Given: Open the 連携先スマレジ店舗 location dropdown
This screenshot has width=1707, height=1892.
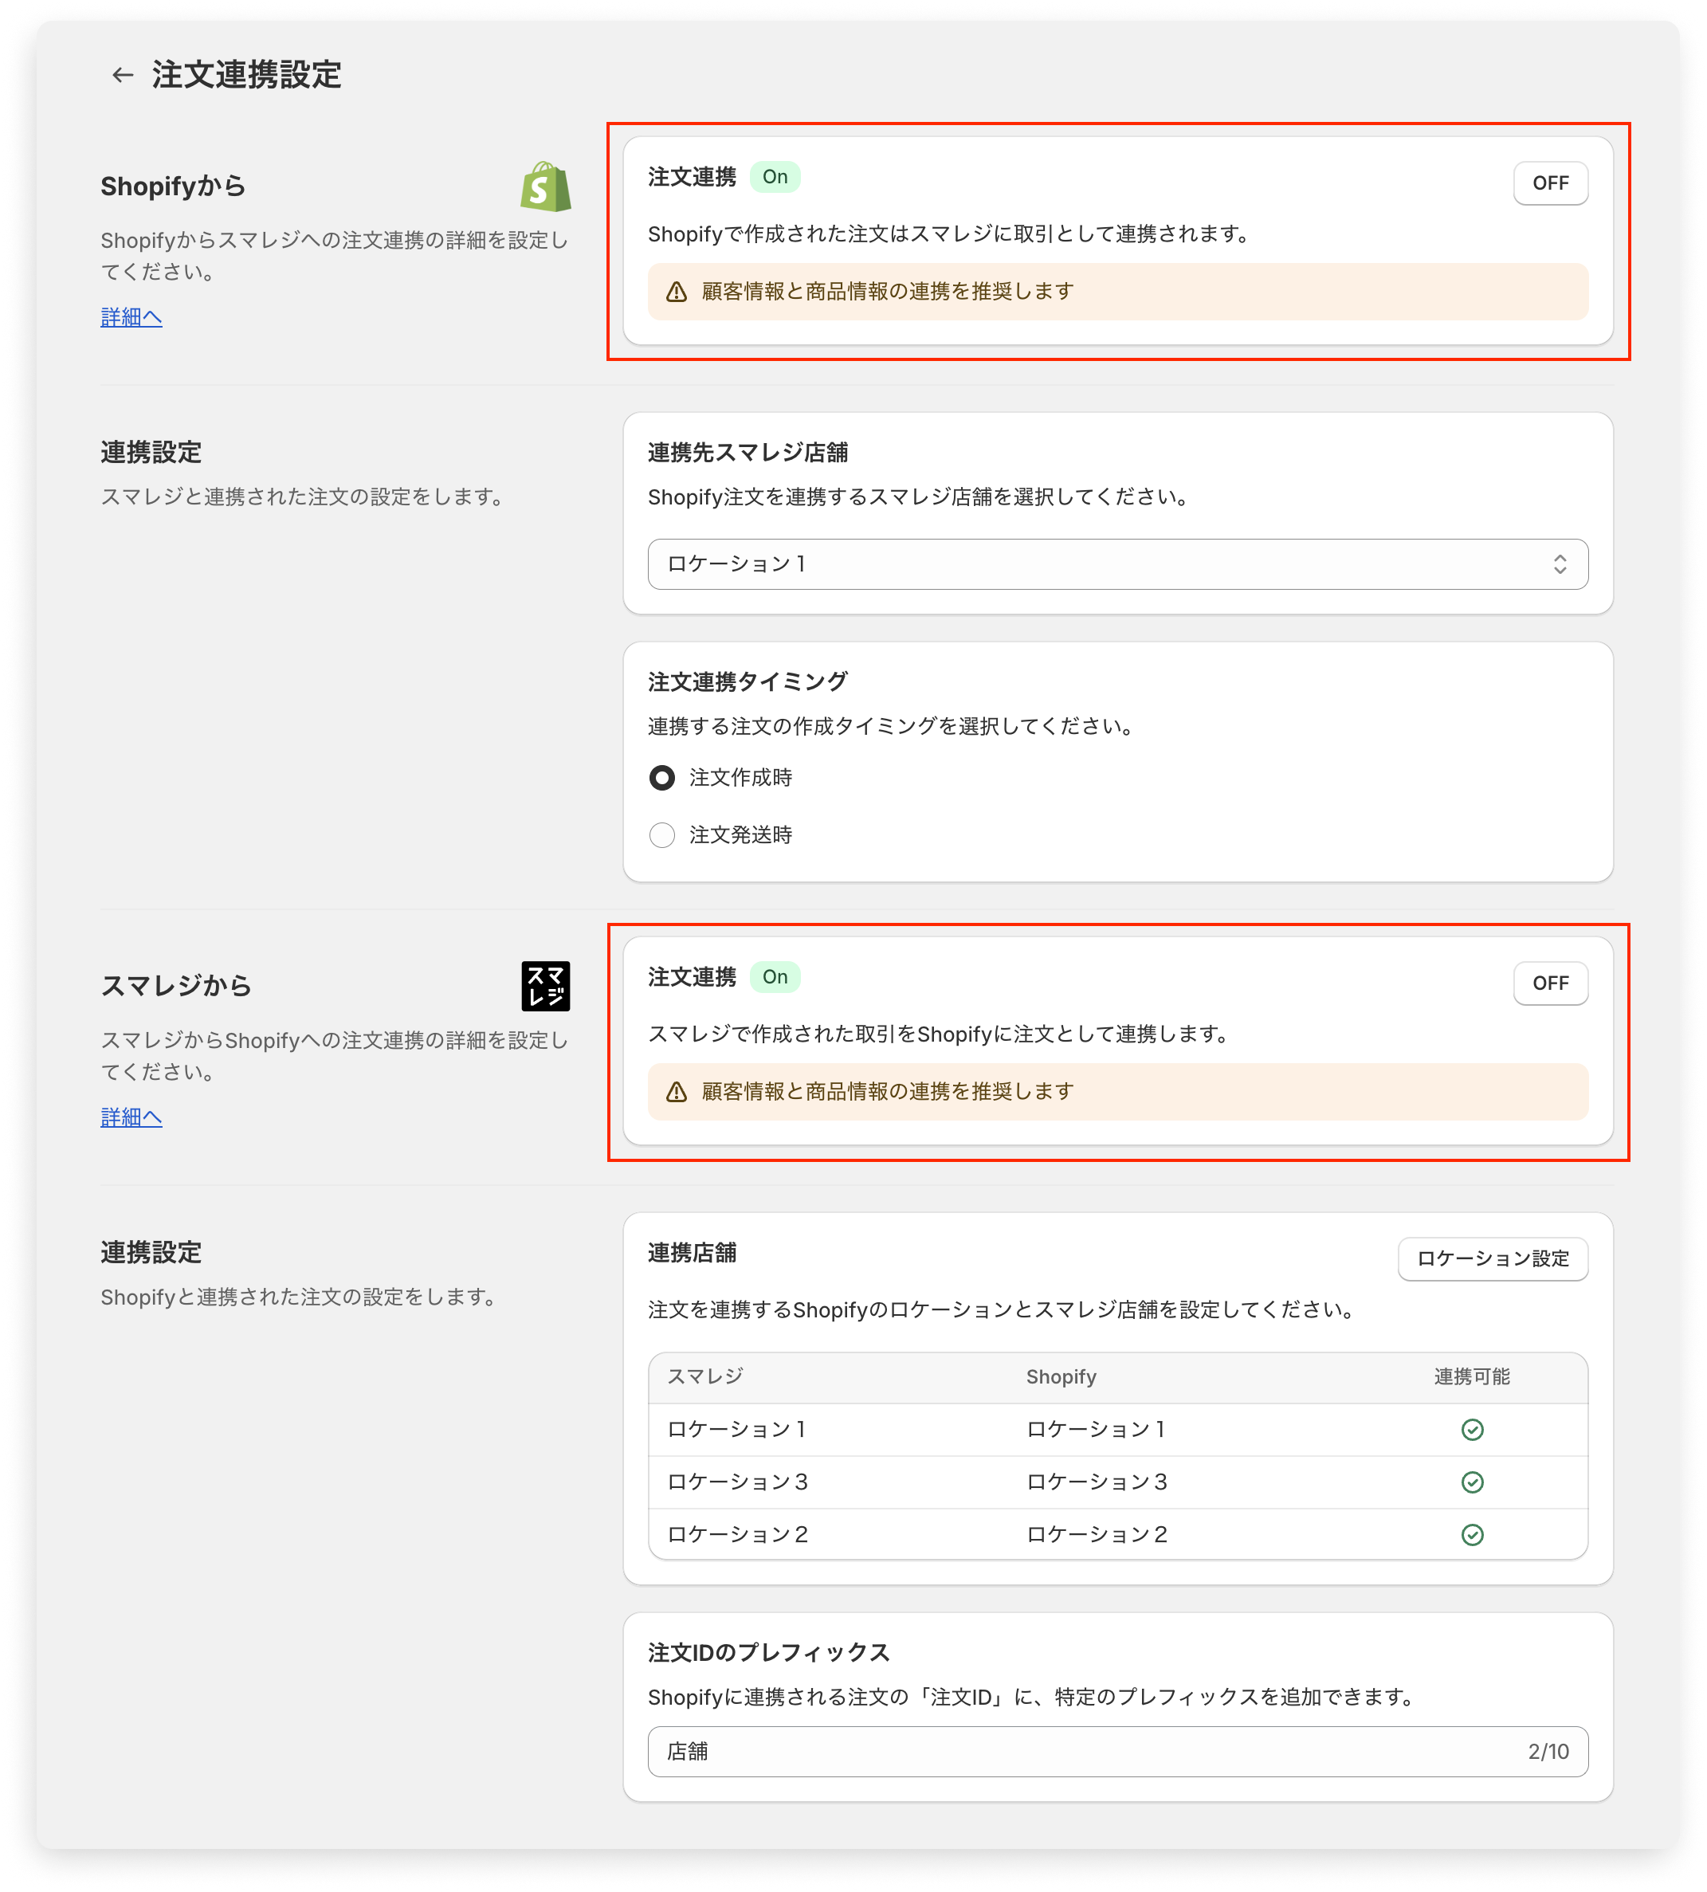Looking at the screenshot, I should click(1118, 563).
